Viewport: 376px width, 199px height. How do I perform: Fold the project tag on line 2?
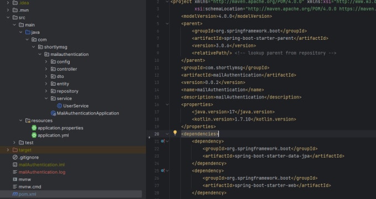tap(167, 2)
